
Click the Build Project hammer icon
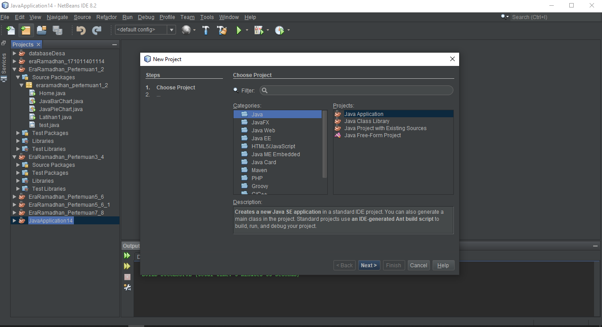206,30
